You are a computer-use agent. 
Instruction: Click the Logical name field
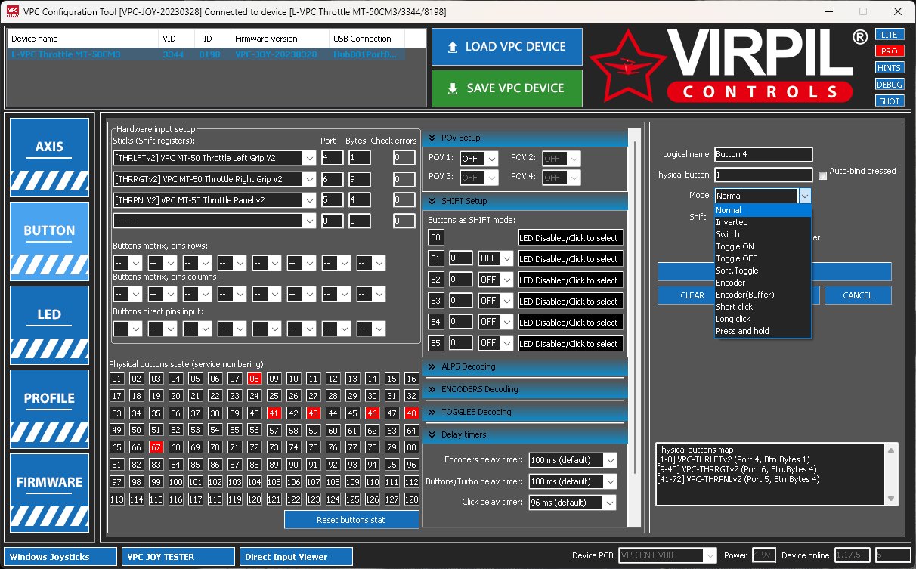pyautogui.click(x=763, y=155)
